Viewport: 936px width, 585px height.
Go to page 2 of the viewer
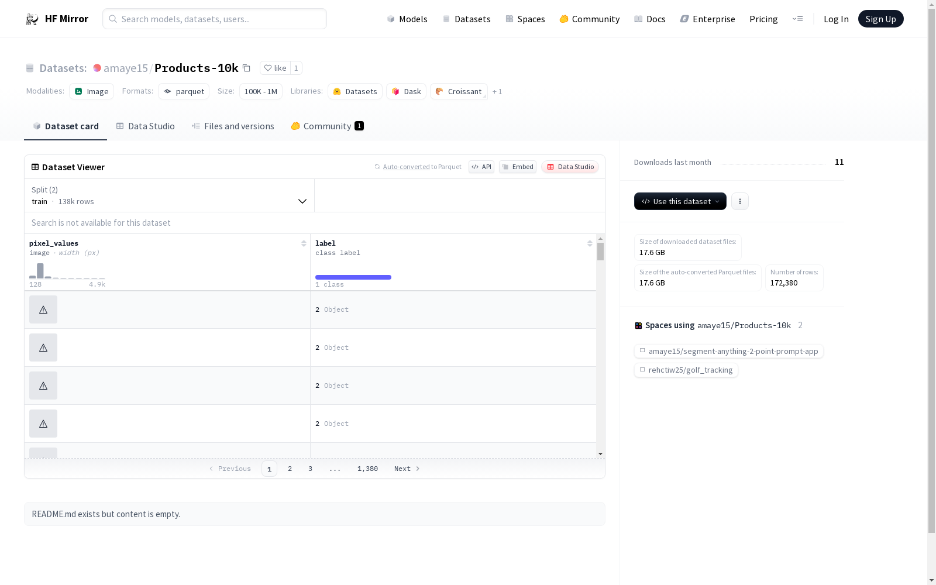point(290,469)
